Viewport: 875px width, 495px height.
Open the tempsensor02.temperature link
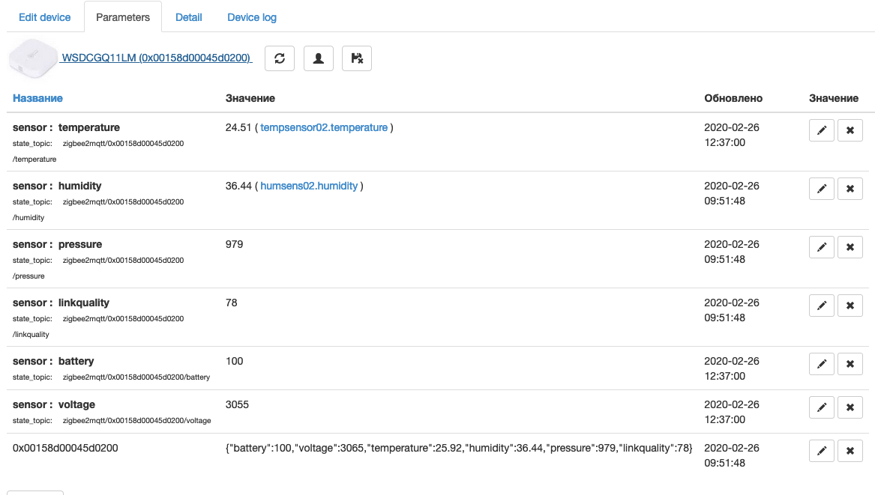coord(324,127)
